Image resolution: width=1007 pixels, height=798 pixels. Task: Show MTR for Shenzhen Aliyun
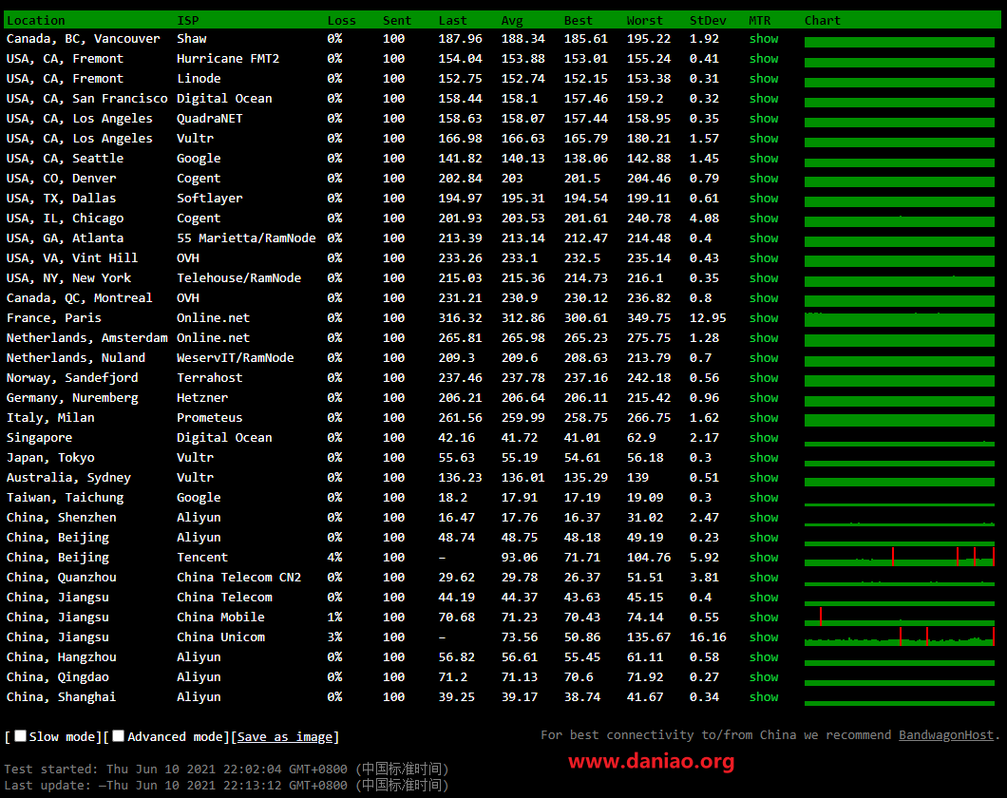click(x=764, y=517)
